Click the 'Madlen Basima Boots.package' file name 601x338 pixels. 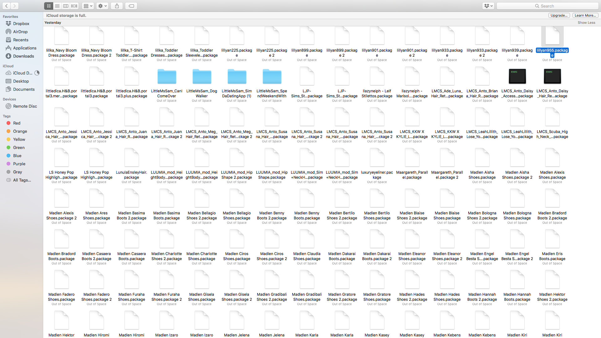point(167,216)
